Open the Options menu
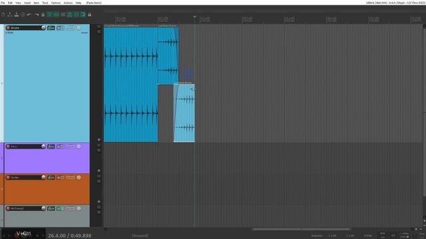The image size is (426, 239). click(x=56, y=3)
